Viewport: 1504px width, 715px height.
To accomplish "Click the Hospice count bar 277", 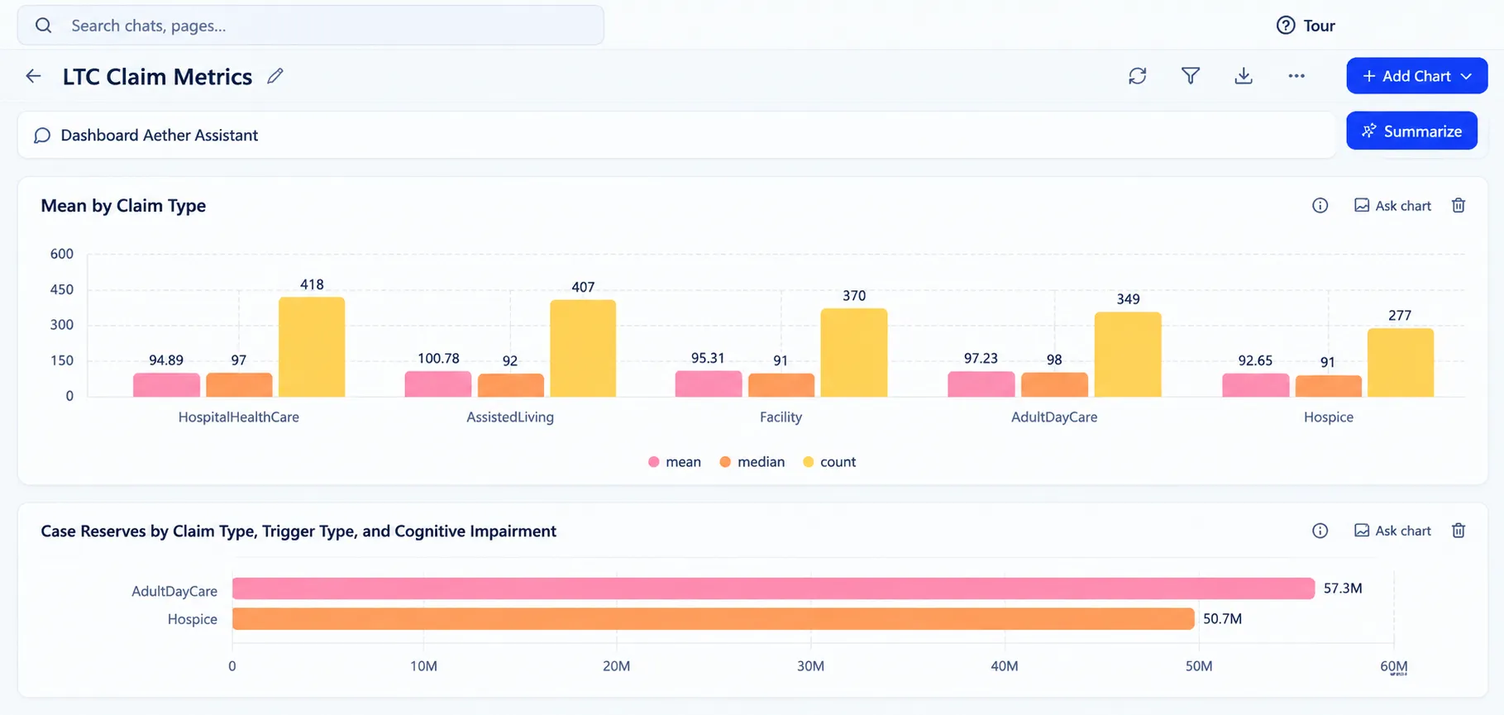I will (x=1401, y=363).
